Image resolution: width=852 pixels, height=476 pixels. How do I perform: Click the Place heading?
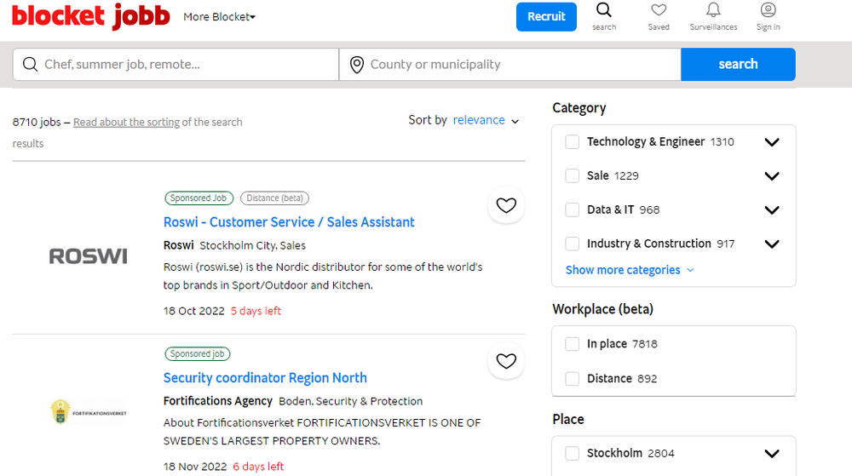coord(568,419)
